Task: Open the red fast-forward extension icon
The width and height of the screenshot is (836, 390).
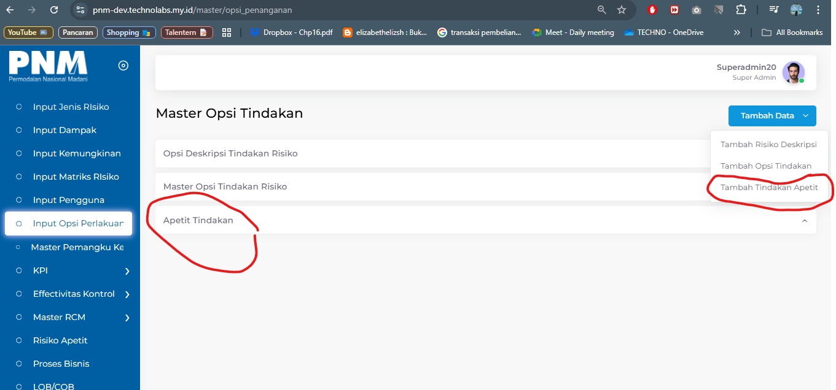Action: pos(674,10)
